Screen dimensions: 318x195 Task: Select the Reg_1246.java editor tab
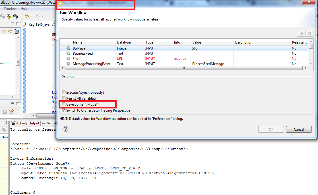39,24
